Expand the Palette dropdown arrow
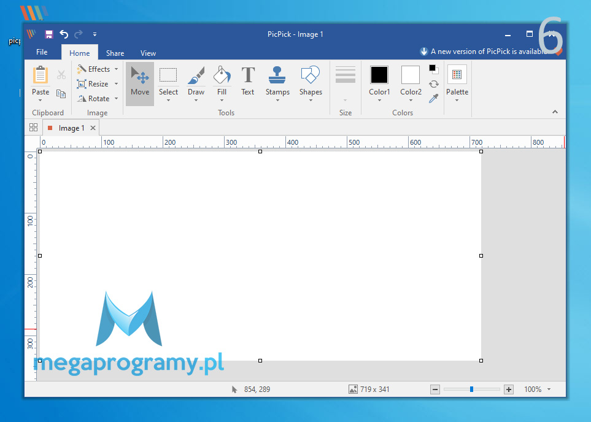Viewport: 591px width, 422px height. pyautogui.click(x=457, y=100)
